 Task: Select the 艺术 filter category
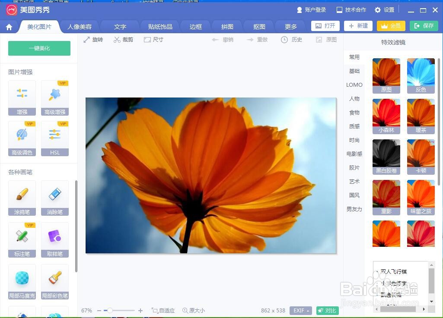pos(354,182)
